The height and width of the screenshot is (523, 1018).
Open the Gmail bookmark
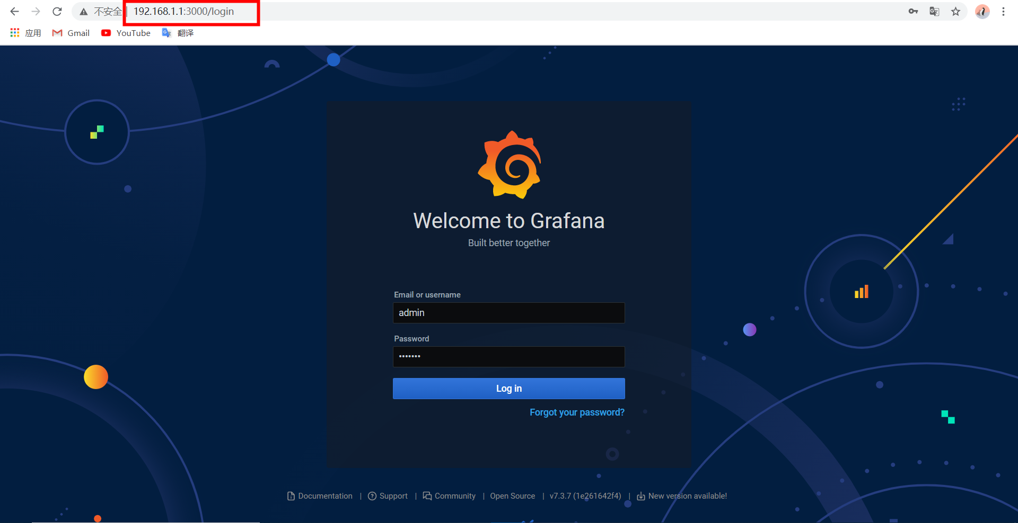click(x=71, y=33)
